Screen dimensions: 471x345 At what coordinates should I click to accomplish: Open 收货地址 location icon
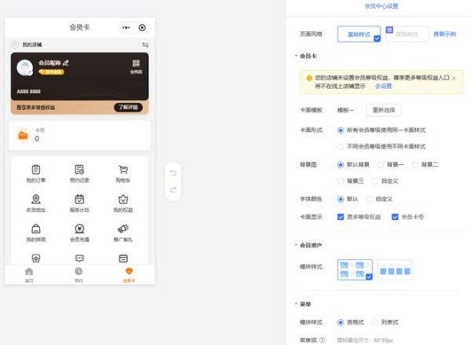click(x=36, y=199)
